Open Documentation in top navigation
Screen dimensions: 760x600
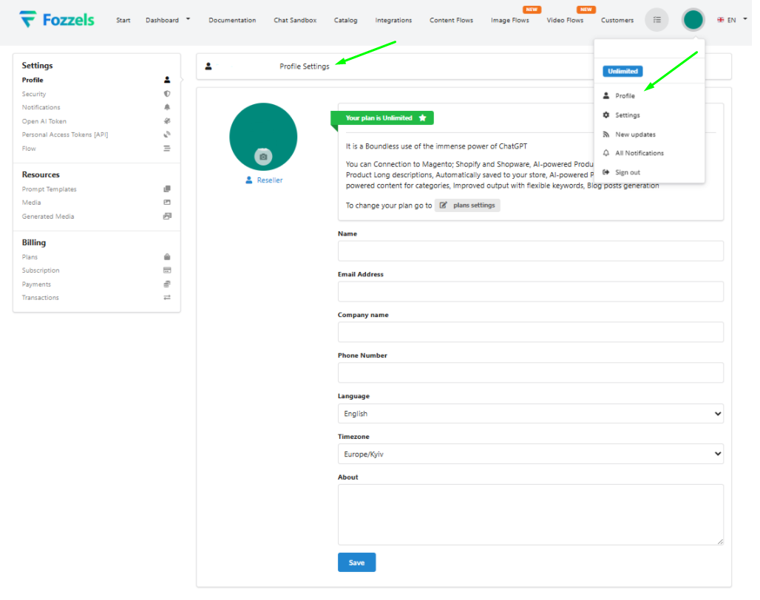coord(232,21)
